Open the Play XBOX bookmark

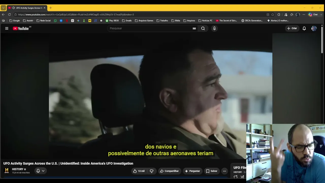[112, 21]
